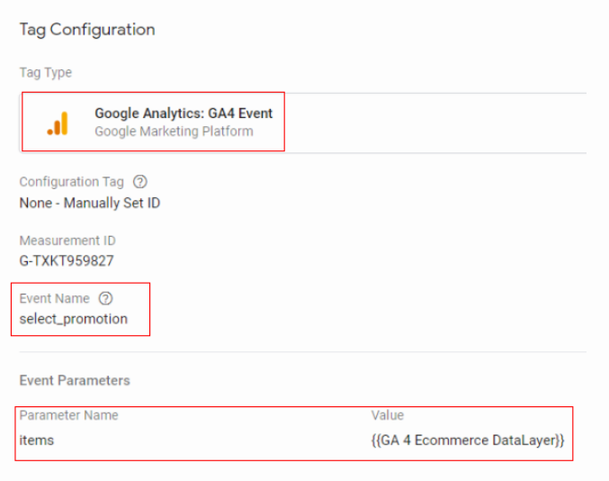This screenshot has height=481, width=609.
Task: Click the Tag Type label
Action: pyautogui.click(x=46, y=72)
